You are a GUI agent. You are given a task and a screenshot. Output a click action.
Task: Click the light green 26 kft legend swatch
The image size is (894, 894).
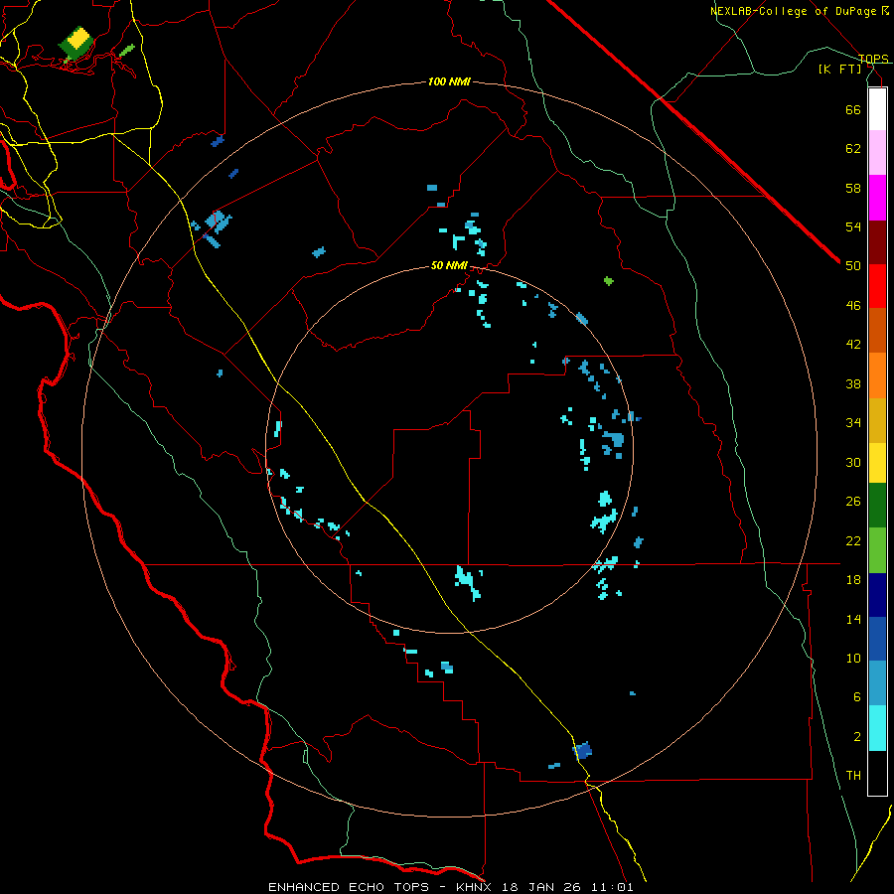tap(877, 550)
